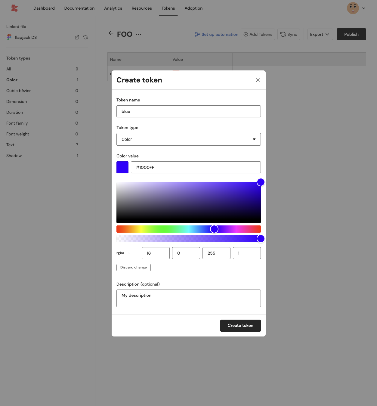The height and width of the screenshot is (406, 377).
Task: Open the Adoption section
Action: pos(193,8)
